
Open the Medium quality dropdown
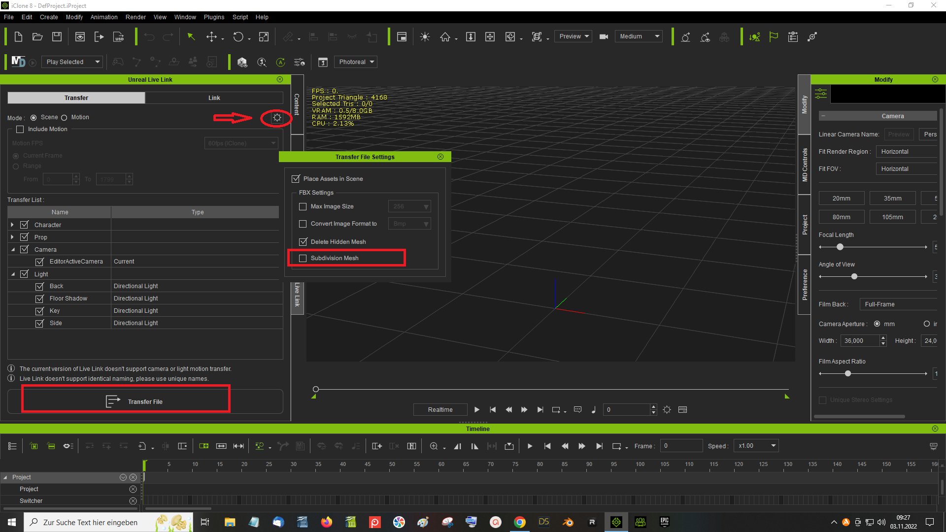tap(639, 36)
